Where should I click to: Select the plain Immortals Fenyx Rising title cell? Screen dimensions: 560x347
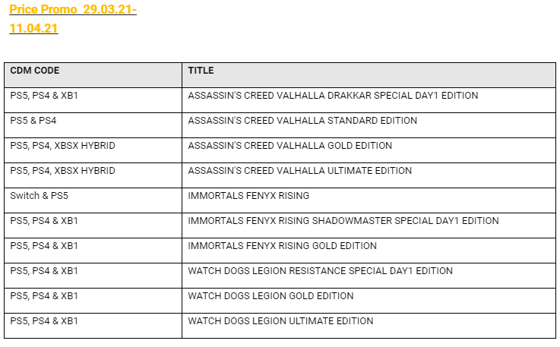[248, 196]
